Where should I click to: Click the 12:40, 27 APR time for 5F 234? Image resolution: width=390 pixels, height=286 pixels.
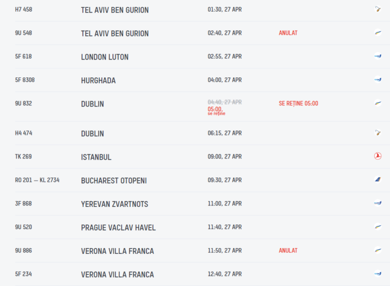225,274
